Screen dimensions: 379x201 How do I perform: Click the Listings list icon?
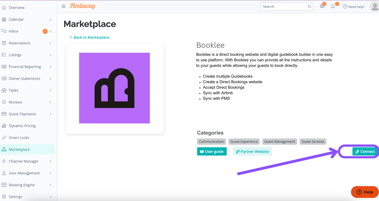click(4, 55)
